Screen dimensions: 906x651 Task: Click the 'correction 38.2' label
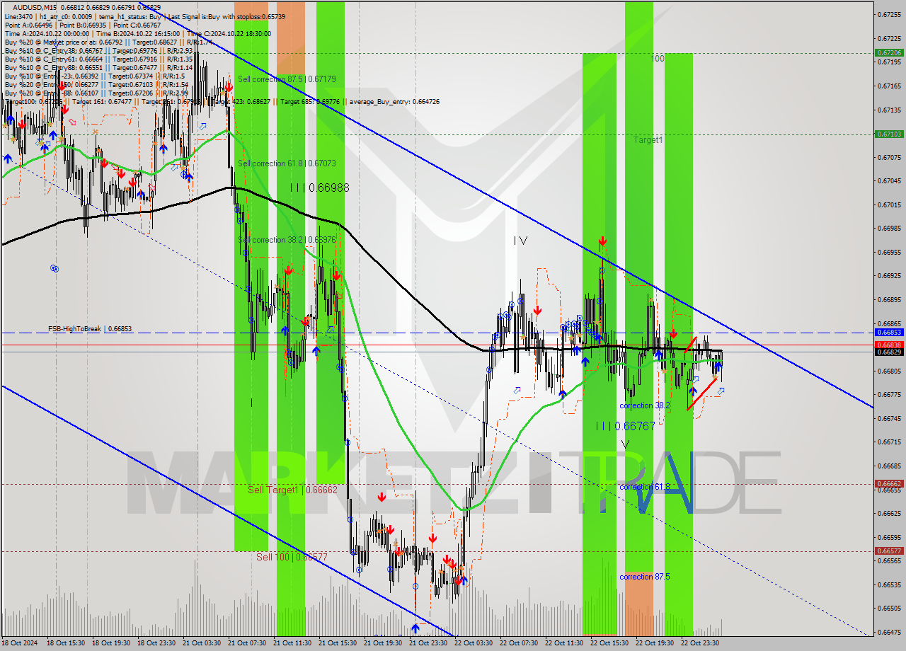click(x=644, y=405)
